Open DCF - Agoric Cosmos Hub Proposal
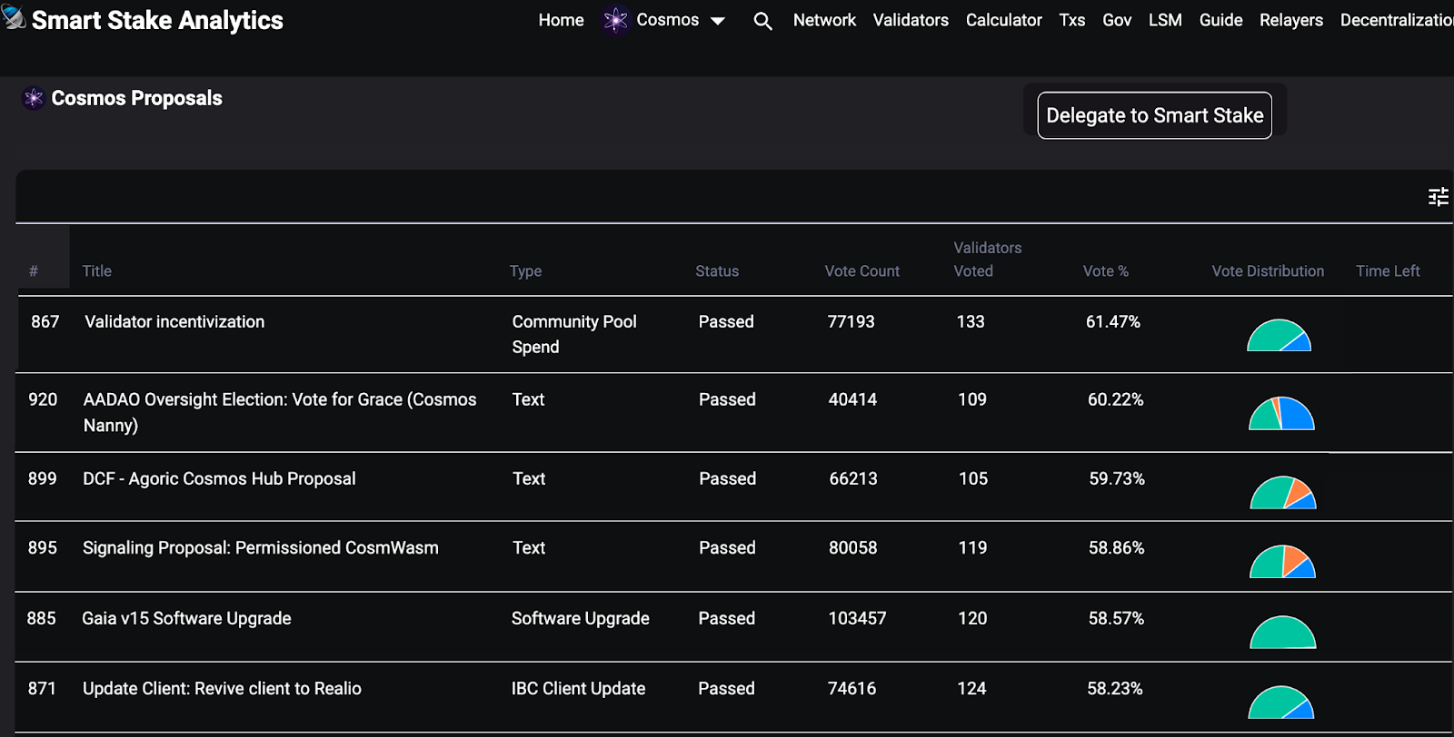The image size is (1454, 737). pos(219,478)
